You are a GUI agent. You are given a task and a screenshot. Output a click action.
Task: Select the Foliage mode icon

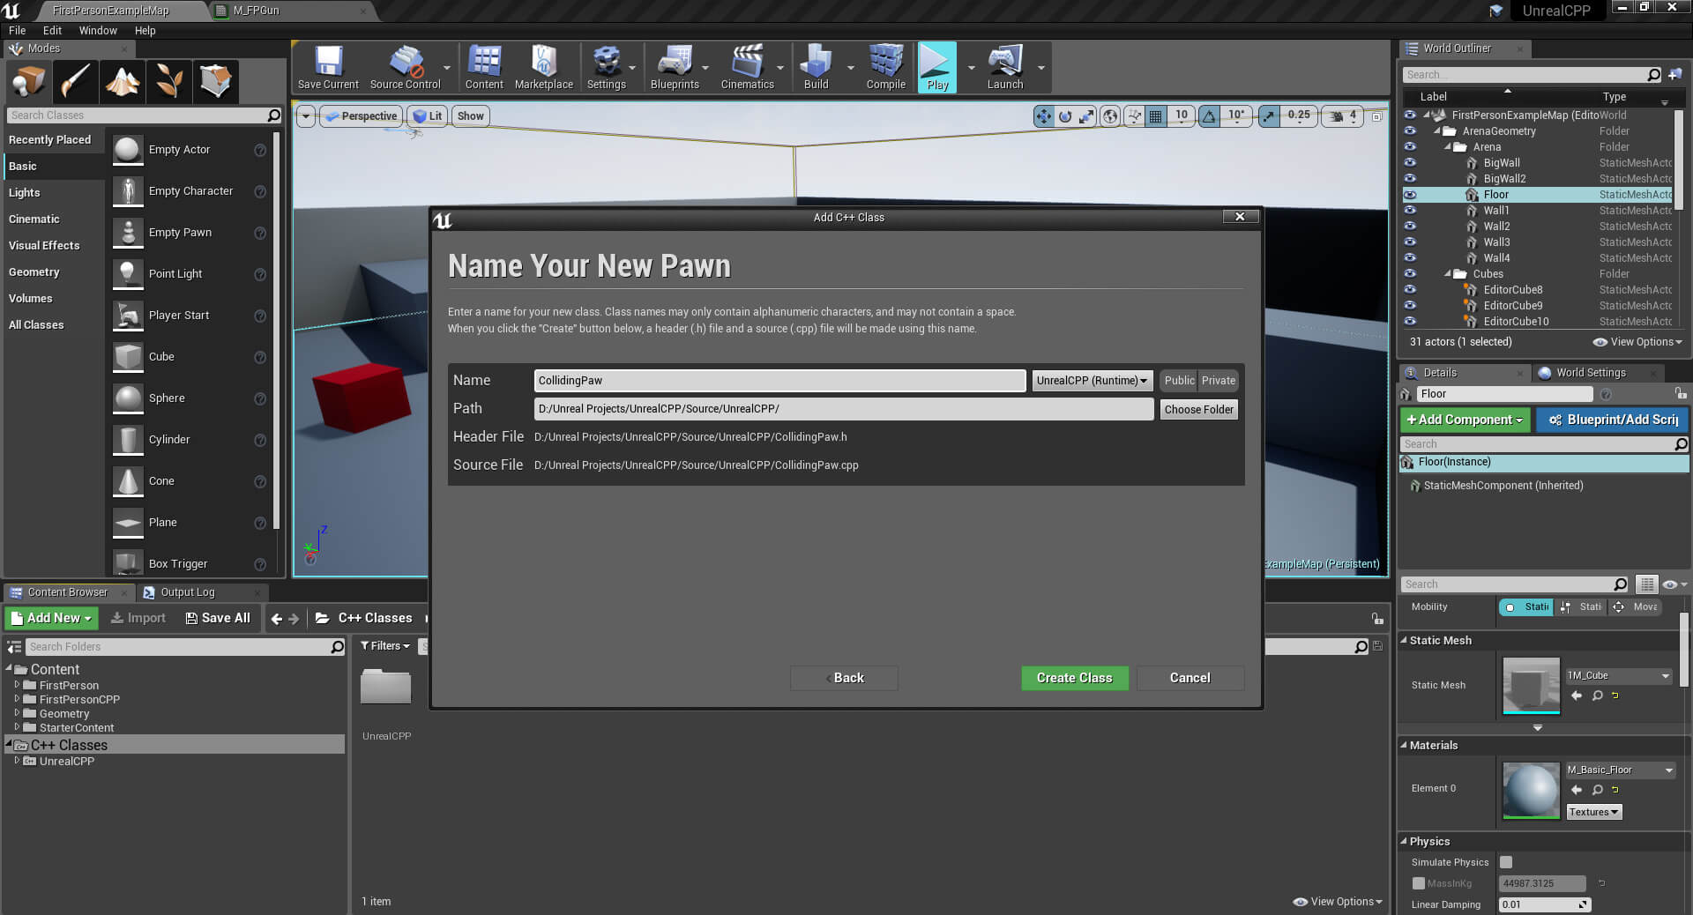click(168, 82)
